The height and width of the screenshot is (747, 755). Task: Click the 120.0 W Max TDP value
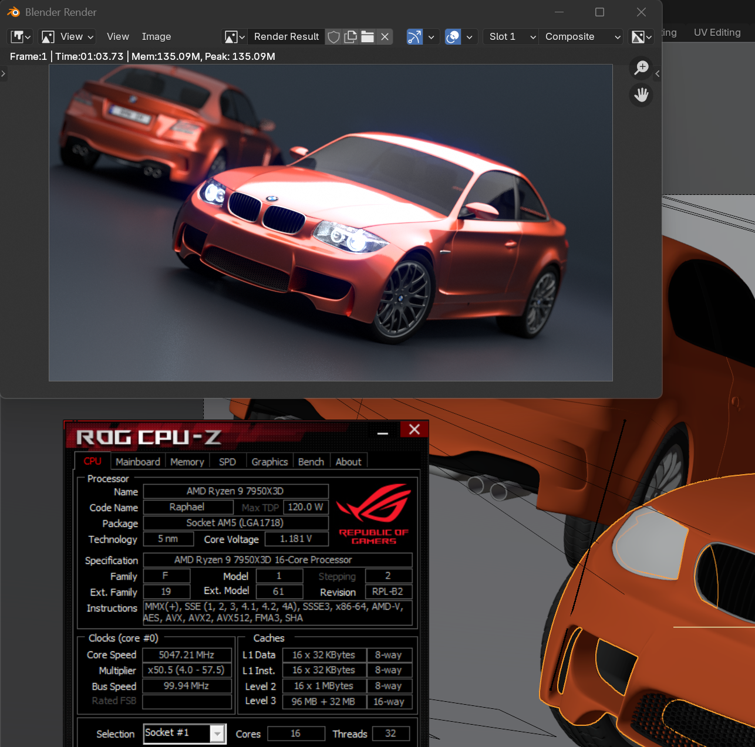(305, 507)
